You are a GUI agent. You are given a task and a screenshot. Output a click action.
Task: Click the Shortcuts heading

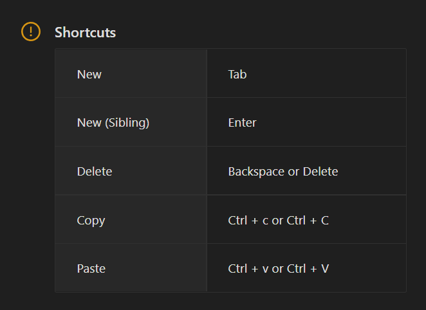click(85, 32)
